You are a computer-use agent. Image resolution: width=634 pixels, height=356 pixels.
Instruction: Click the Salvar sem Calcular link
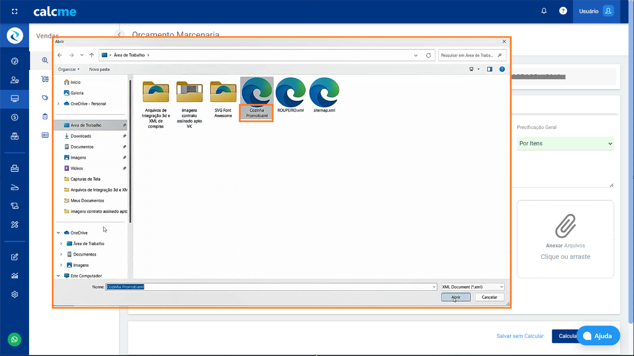pyautogui.click(x=520, y=336)
